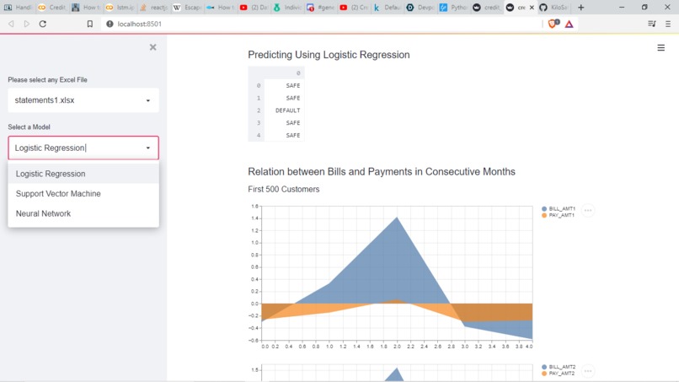Open chart options for BILL_AMT1 chart
Viewport: 679px width, 382px height.
[588, 210]
